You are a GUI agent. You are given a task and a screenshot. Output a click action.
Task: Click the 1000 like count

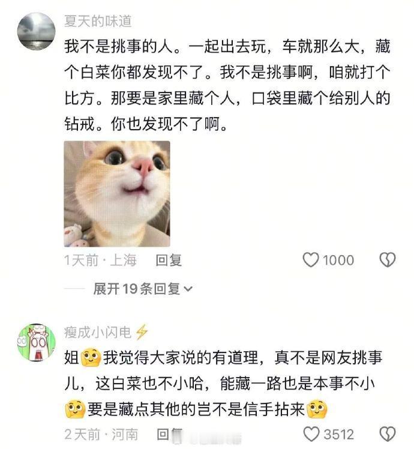(x=338, y=261)
